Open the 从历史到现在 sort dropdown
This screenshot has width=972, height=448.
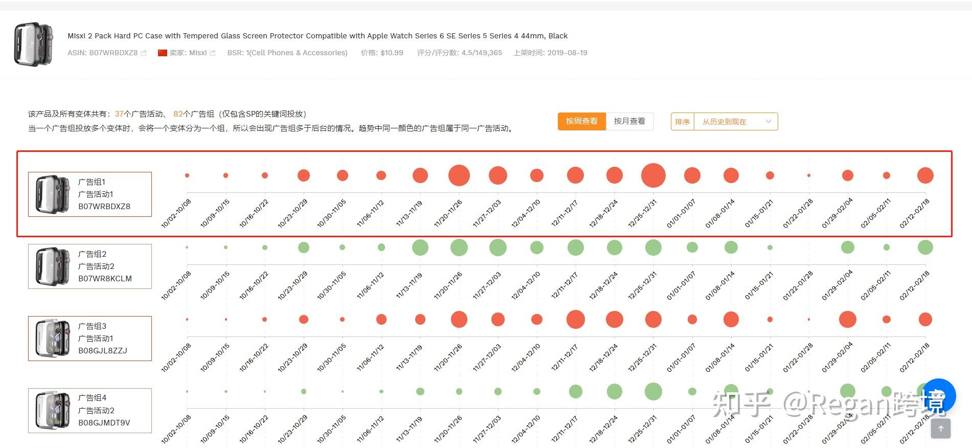click(736, 122)
